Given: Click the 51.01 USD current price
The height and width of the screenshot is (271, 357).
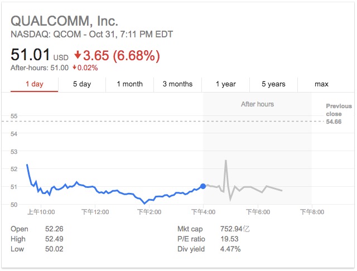Looking at the screenshot, I should coord(40,55).
